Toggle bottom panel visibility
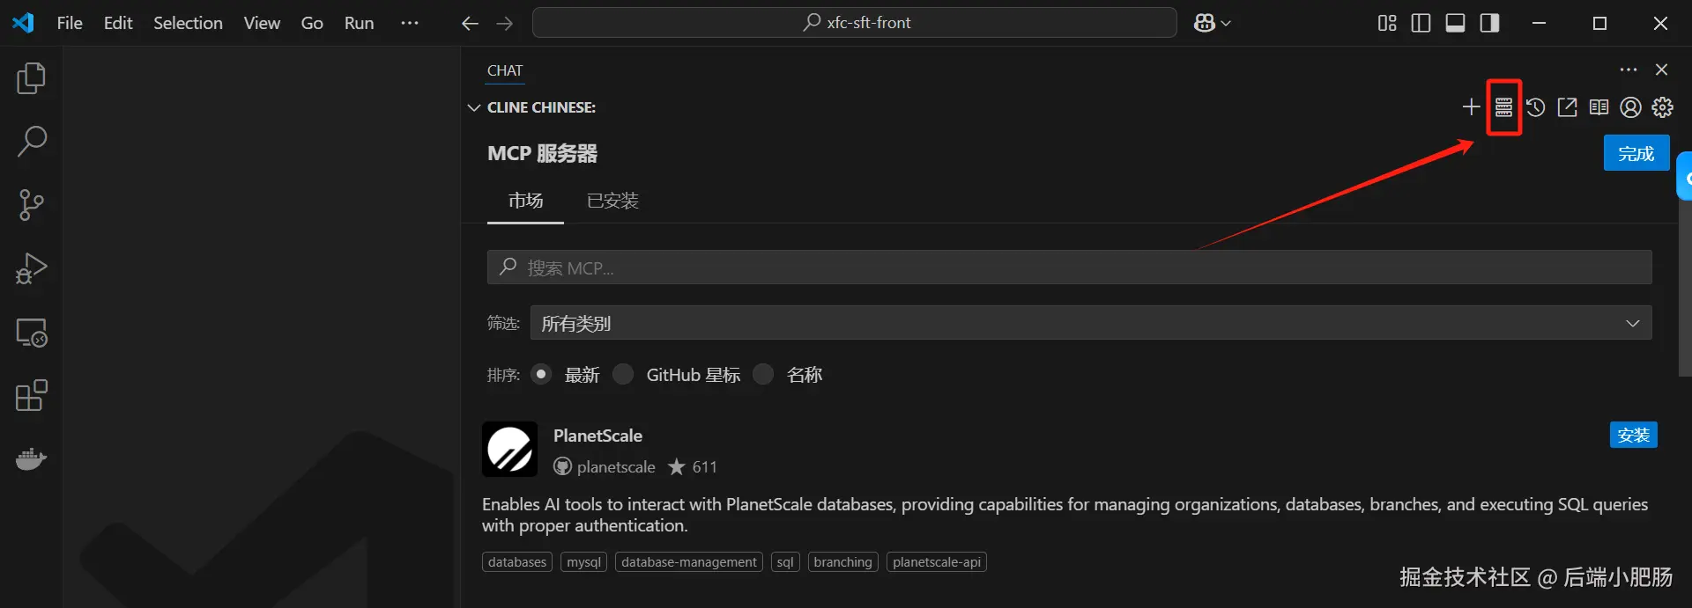 click(x=1455, y=23)
